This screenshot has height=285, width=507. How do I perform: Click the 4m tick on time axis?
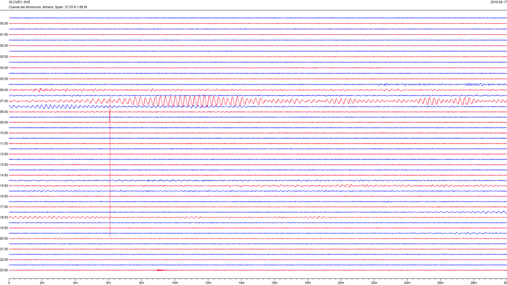(x=76, y=283)
